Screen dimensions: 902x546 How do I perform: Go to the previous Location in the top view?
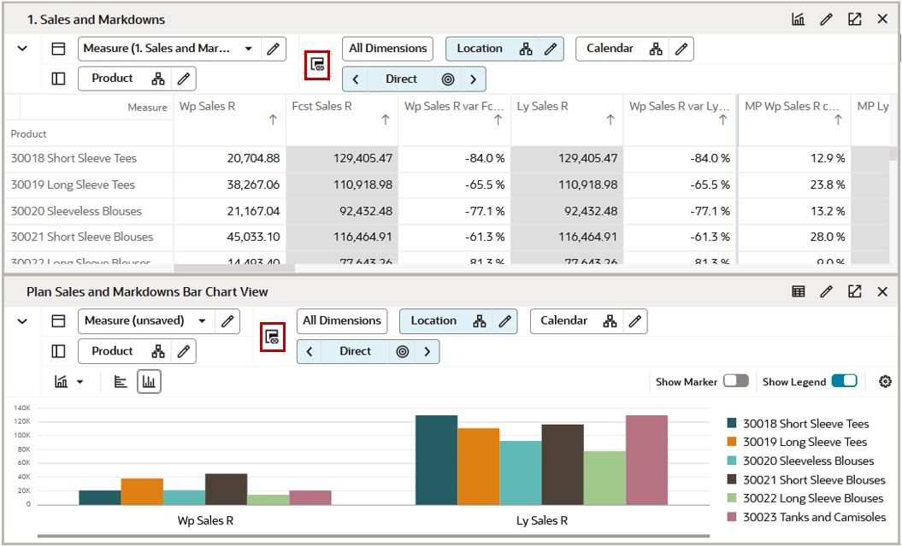point(356,79)
